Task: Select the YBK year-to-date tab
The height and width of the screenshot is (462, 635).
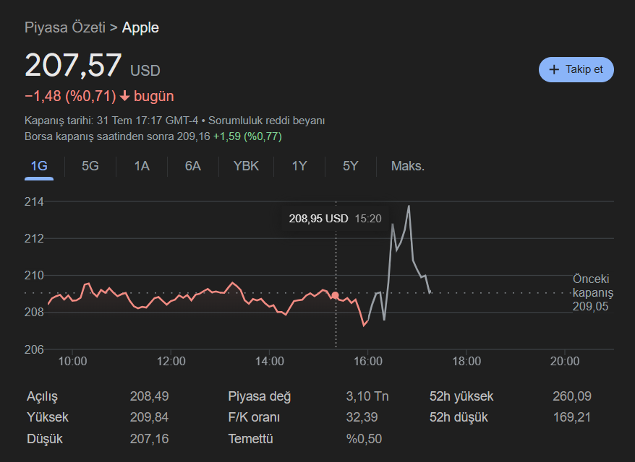Action: [246, 166]
